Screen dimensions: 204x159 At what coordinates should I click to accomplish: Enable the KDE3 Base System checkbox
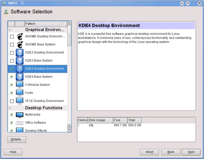point(12,61)
